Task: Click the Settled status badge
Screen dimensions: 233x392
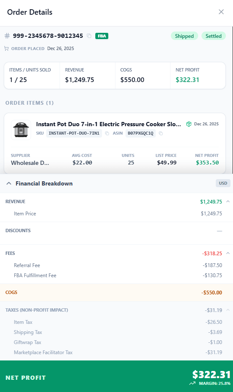Action: [214, 36]
